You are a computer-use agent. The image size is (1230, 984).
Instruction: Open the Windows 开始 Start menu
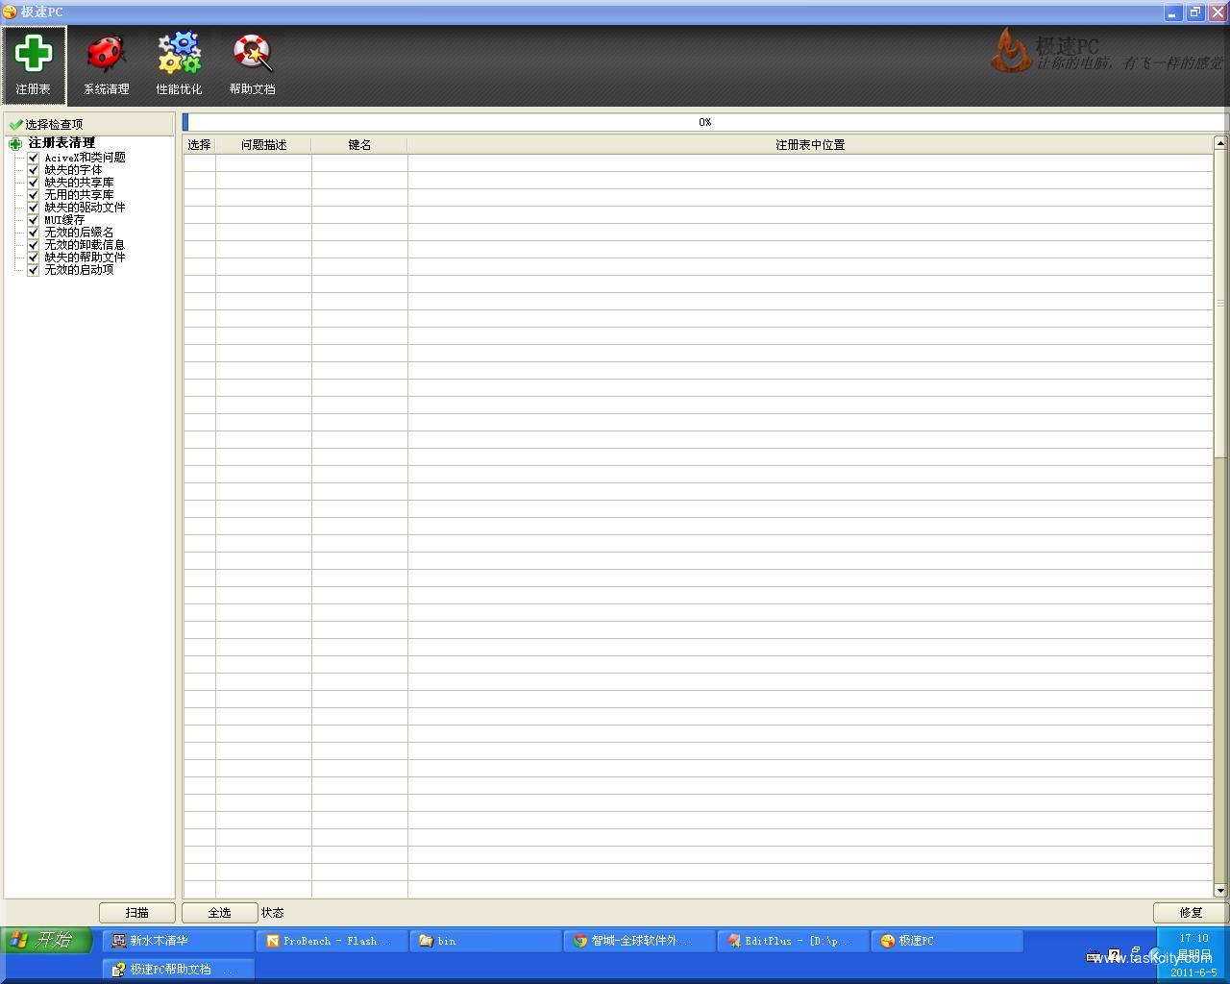(45, 941)
